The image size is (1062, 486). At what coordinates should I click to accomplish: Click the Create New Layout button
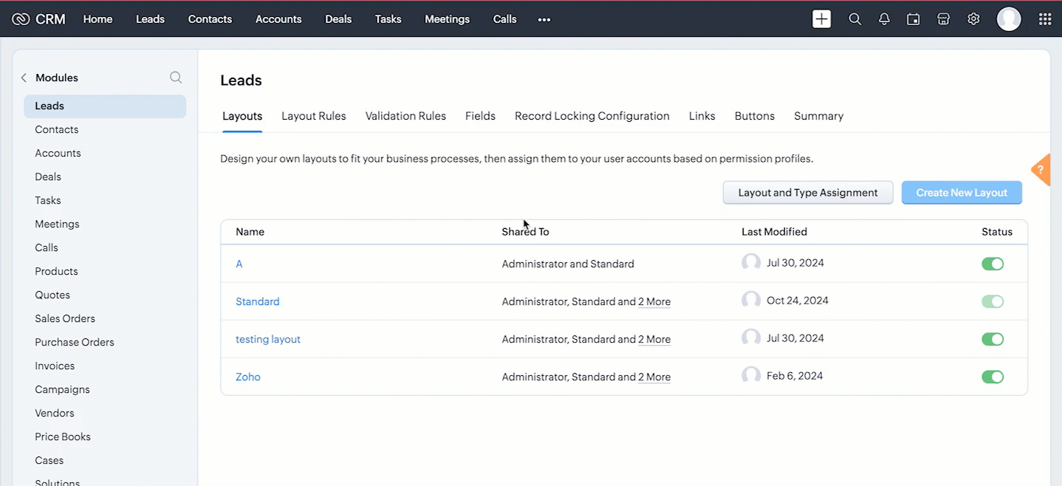tap(961, 193)
